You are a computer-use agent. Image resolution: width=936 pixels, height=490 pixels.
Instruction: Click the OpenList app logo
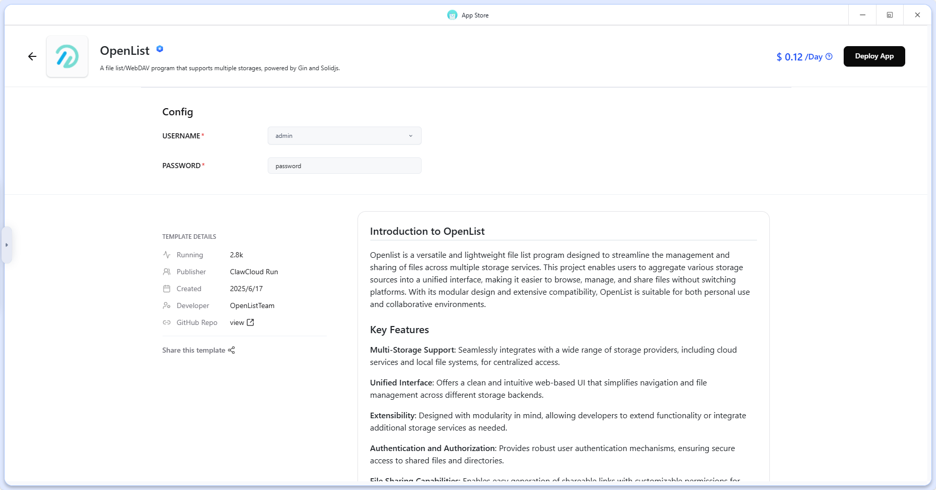point(67,56)
